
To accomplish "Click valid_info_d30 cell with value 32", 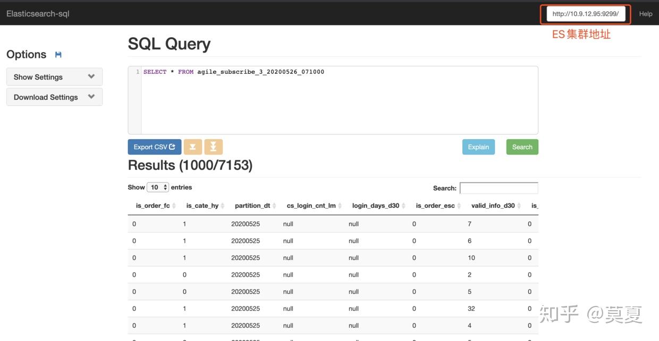I will point(471,309).
